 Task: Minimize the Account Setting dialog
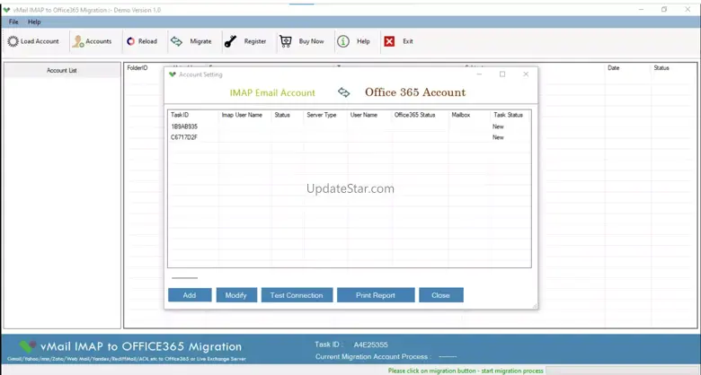(479, 74)
